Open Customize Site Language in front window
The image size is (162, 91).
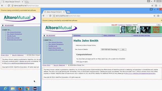pyautogui.click(x=56, y=50)
